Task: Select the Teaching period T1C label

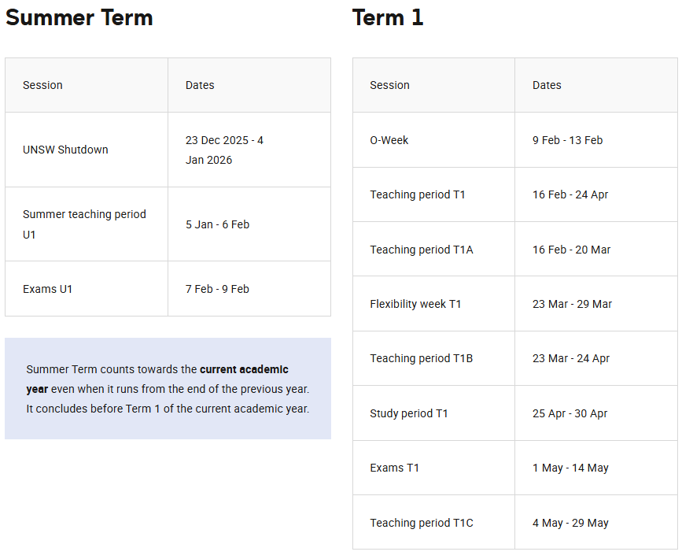Action: pos(422,523)
